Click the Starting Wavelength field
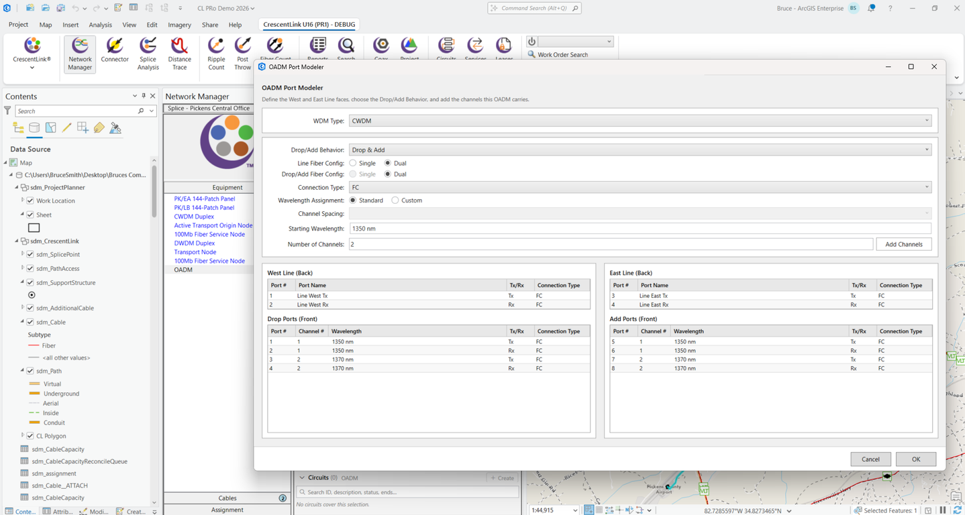This screenshot has width=965, height=515. click(640, 229)
